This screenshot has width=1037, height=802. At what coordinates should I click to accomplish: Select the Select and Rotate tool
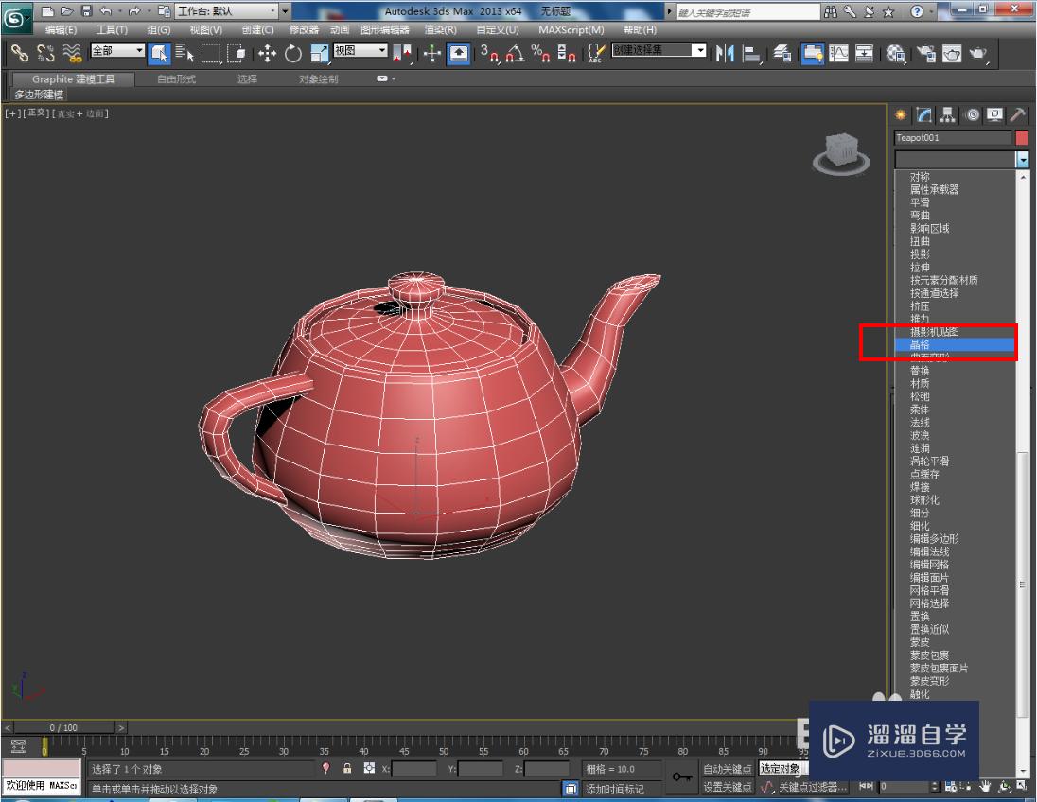coord(293,54)
